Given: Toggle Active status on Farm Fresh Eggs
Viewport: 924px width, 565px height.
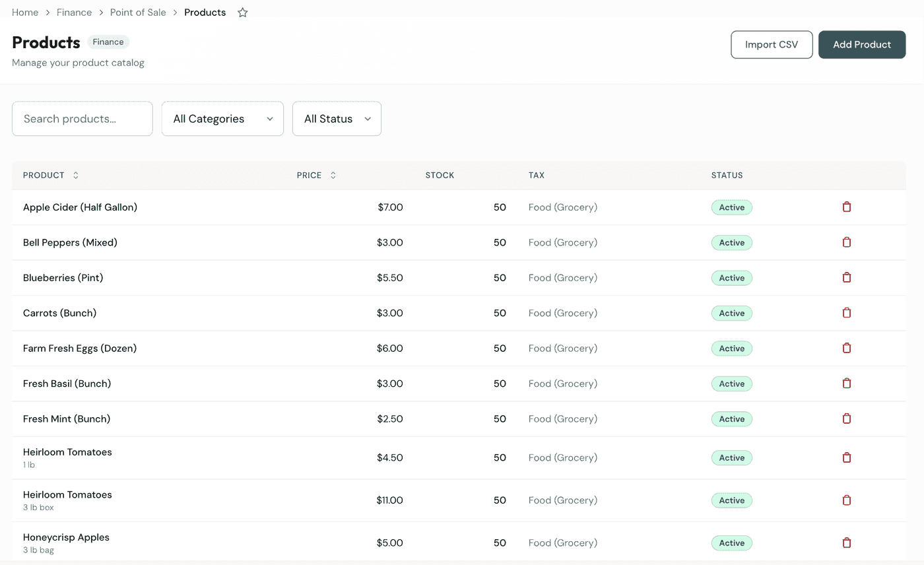Looking at the screenshot, I should 731,348.
